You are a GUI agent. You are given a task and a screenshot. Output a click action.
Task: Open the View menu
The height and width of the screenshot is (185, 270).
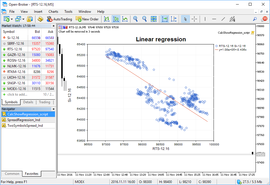point(24,12)
